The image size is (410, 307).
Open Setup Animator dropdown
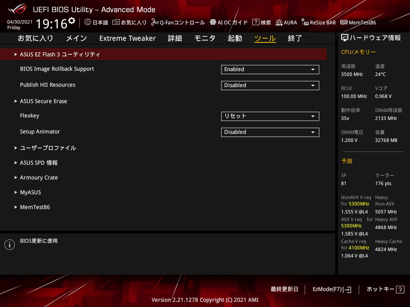click(270, 132)
